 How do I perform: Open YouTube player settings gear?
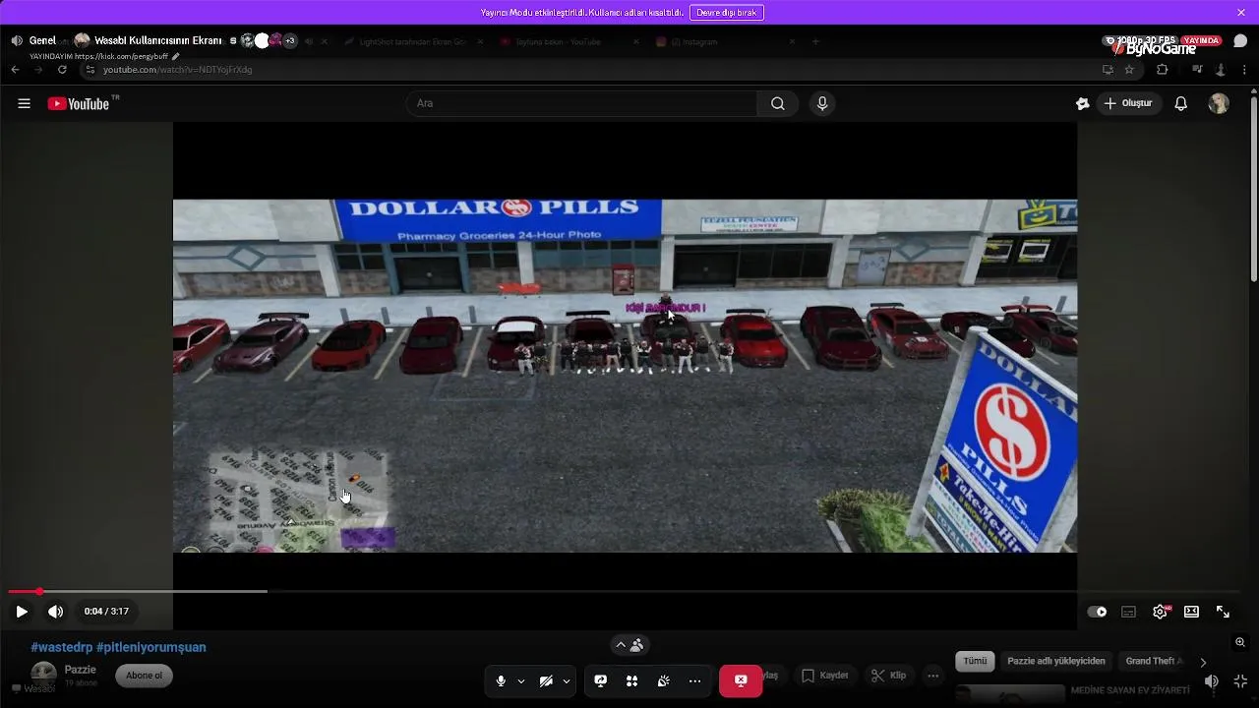pos(1160,612)
